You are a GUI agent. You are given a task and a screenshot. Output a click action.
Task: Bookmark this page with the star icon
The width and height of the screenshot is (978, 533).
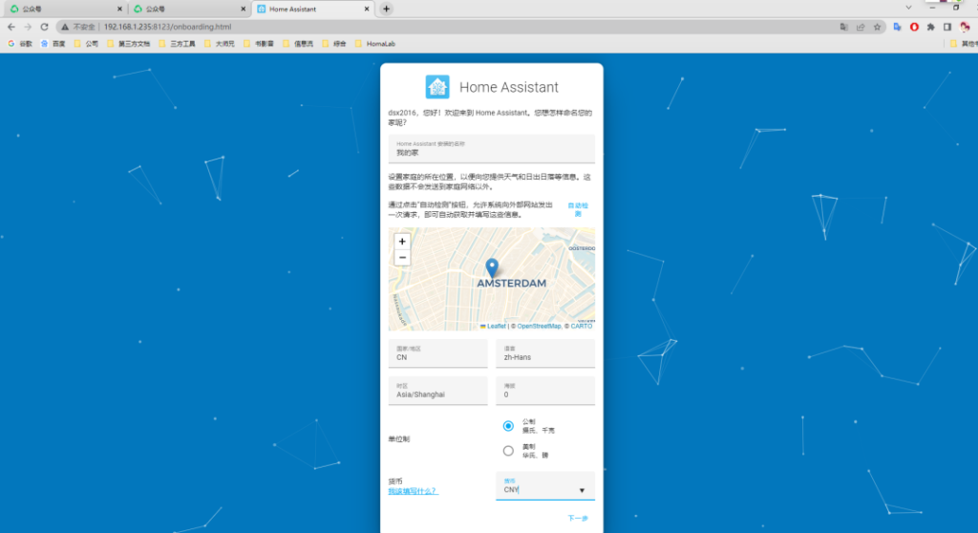click(877, 27)
